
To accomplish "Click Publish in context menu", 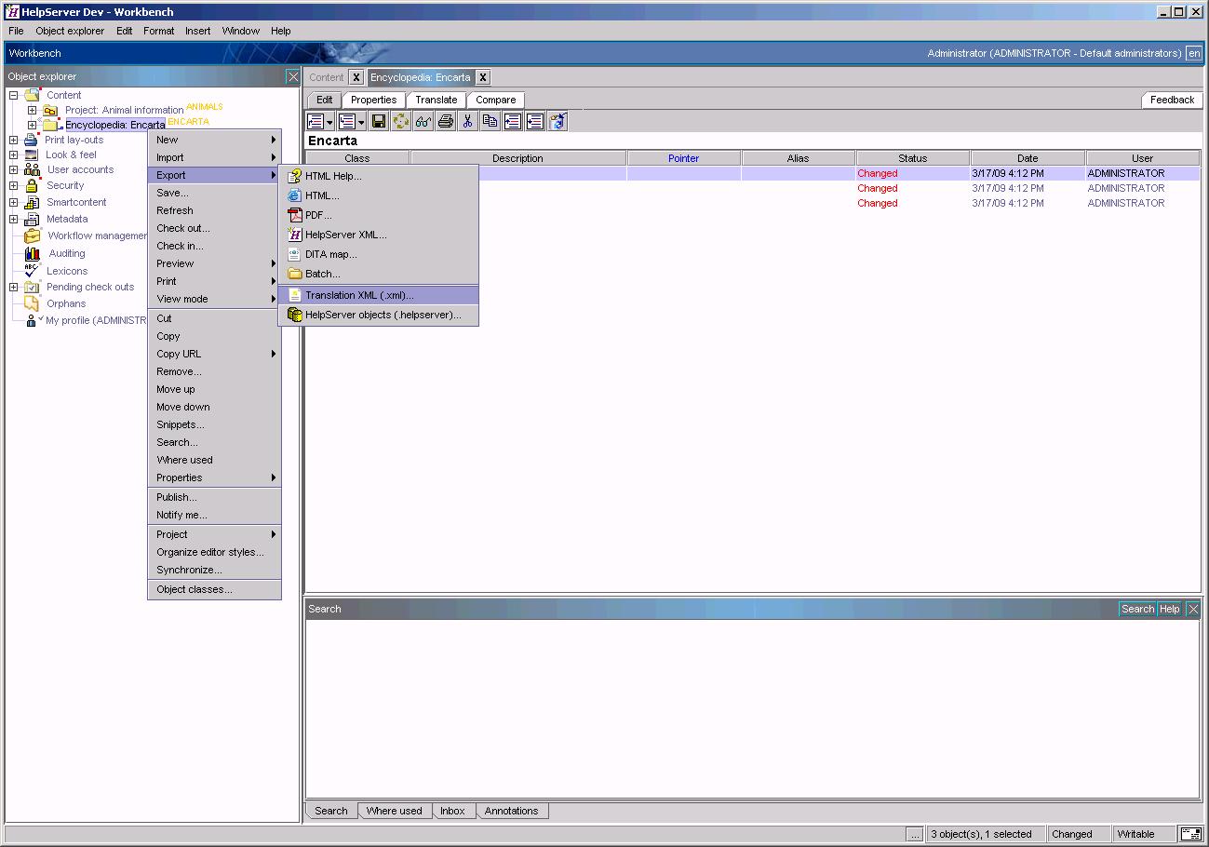I will coord(214,497).
